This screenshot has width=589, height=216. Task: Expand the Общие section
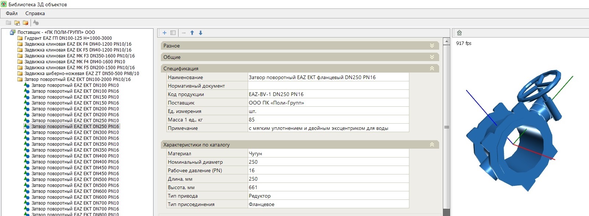pos(432,57)
